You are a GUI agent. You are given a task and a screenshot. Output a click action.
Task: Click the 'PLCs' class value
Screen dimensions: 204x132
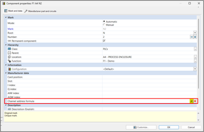pos(105,49)
